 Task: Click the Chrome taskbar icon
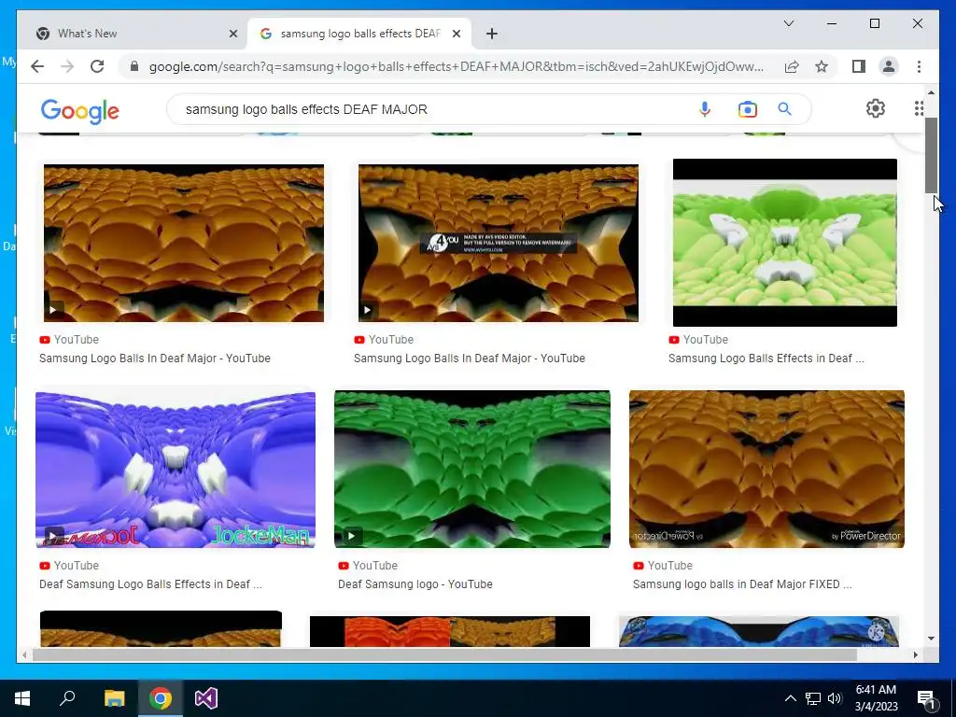coord(161,698)
